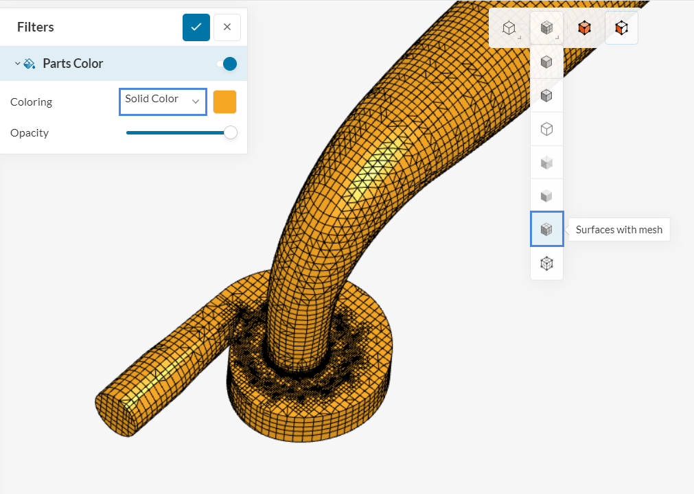Close the Filters panel with the X
This screenshot has width=694, height=494.
(x=227, y=27)
